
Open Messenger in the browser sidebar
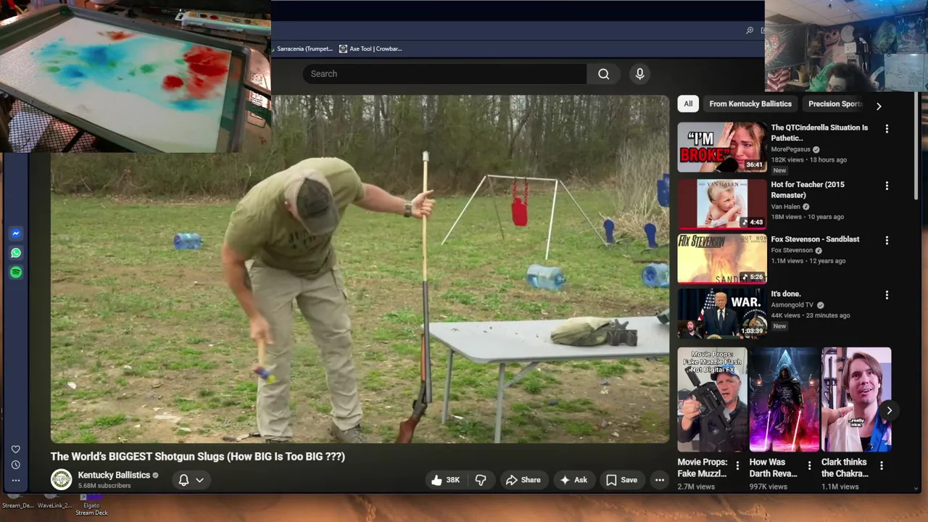(x=16, y=233)
